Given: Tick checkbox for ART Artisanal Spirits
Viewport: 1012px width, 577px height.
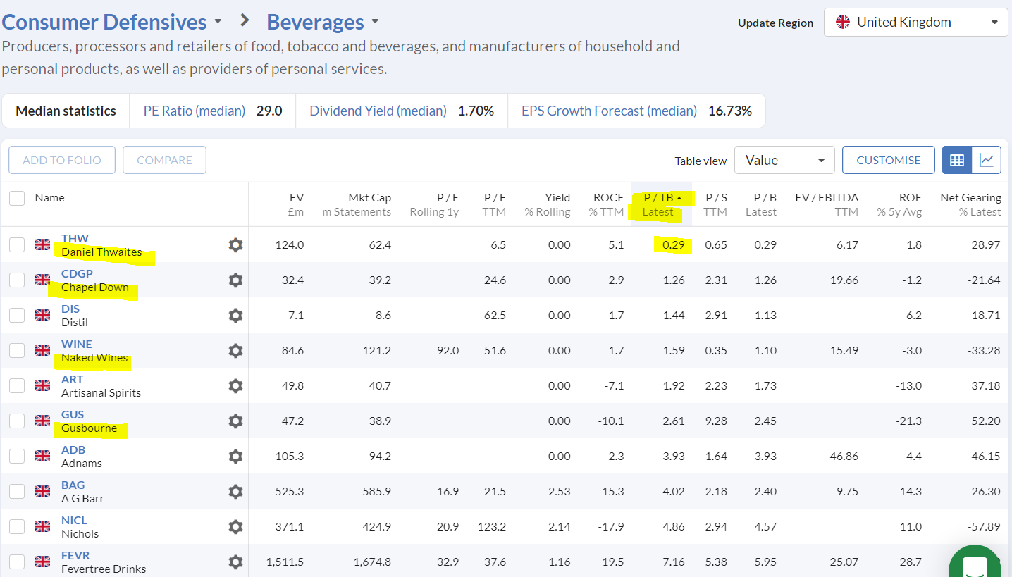Looking at the screenshot, I should [16, 385].
